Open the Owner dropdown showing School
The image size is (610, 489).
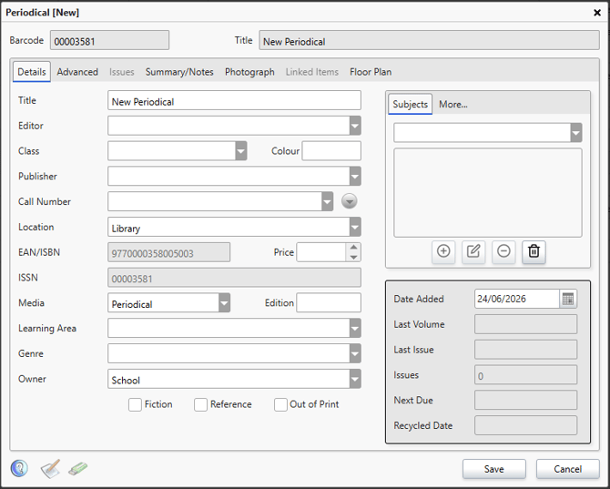(355, 379)
